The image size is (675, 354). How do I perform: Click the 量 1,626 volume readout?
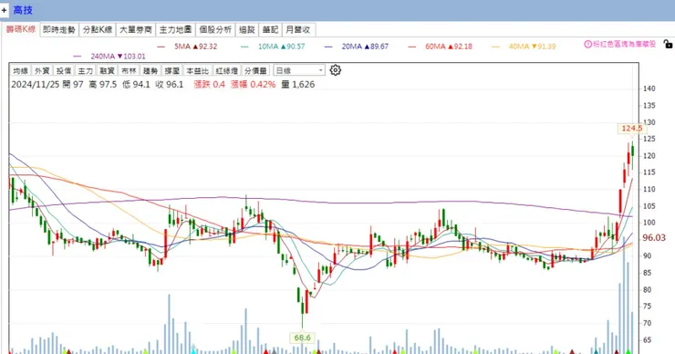coord(298,85)
